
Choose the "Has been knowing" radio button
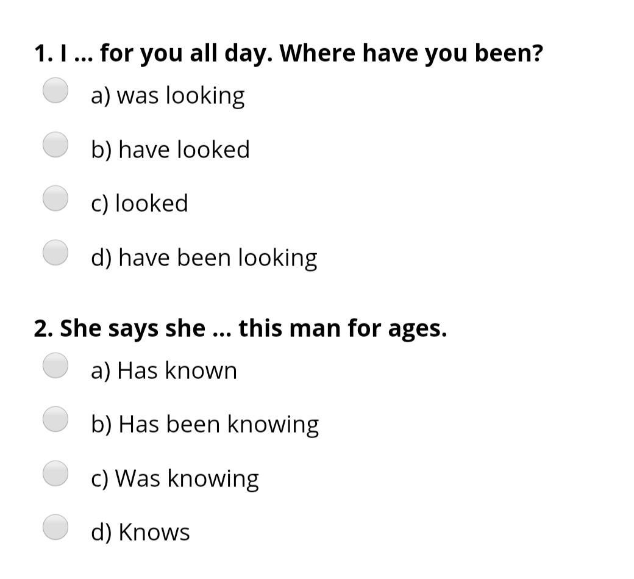pyautogui.click(x=55, y=420)
